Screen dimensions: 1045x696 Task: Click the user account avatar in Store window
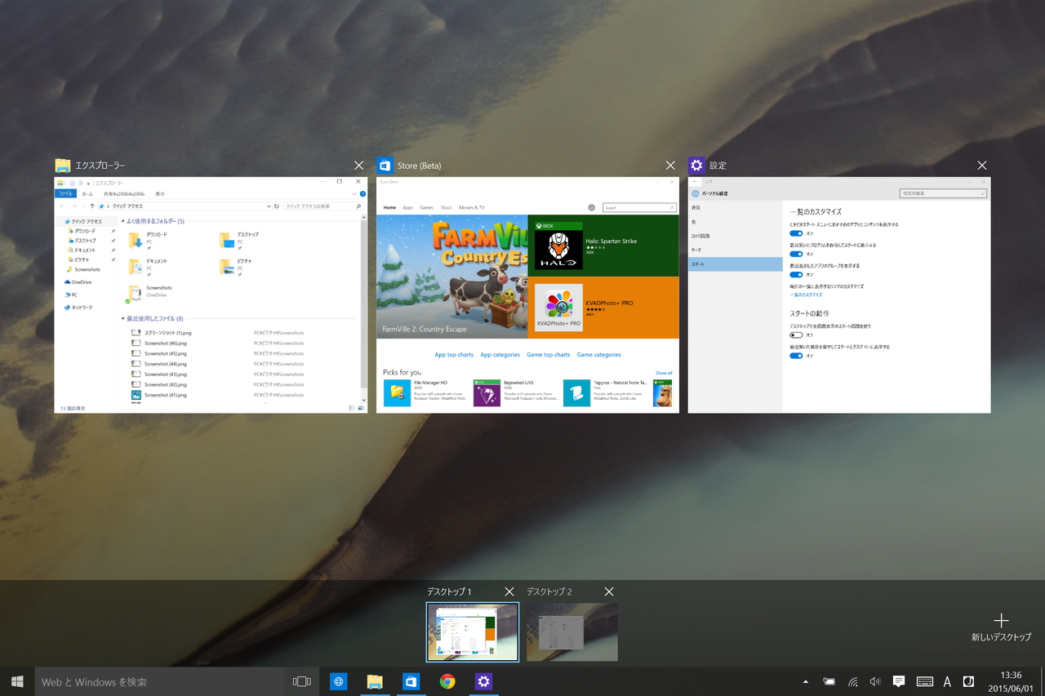pyautogui.click(x=591, y=207)
